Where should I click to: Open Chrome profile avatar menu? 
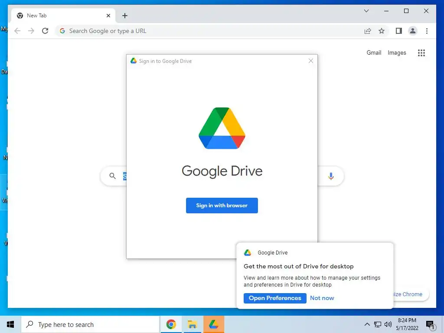click(x=413, y=31)
